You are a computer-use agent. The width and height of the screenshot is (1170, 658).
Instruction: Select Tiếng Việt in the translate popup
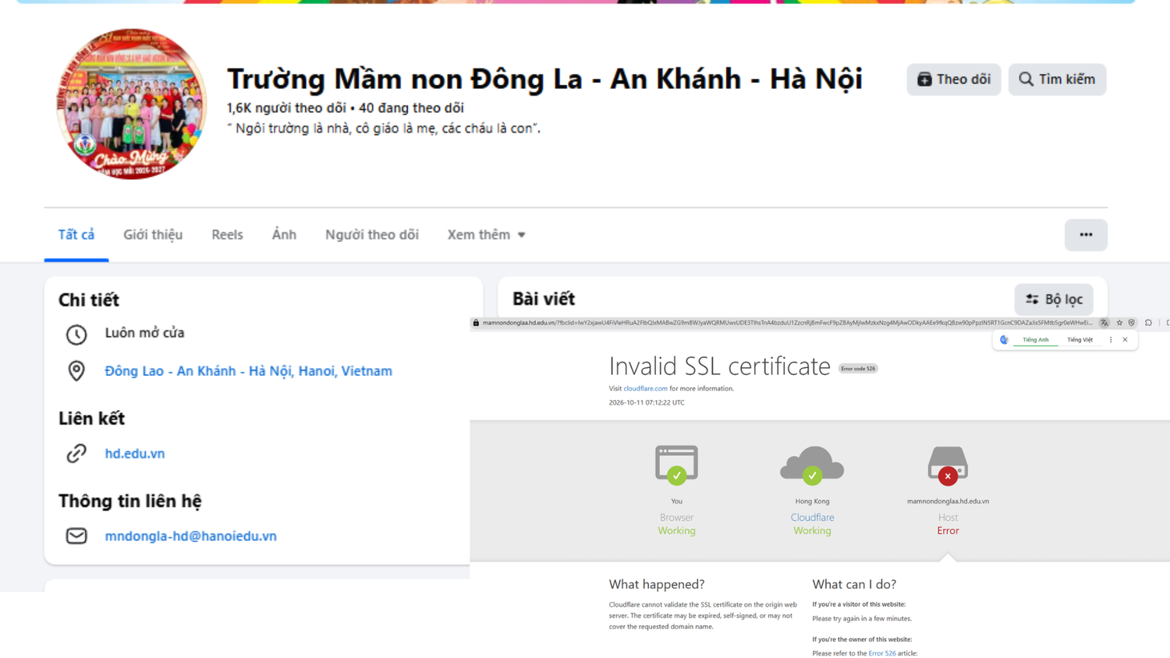click(x=1080, y=340)
